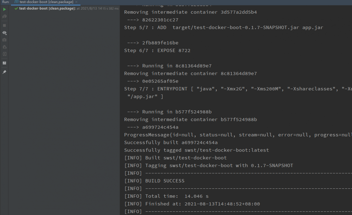Click the green success checkmark in tree
The width and height of the screenshot is (352, 215).
[x=16, y=9]
